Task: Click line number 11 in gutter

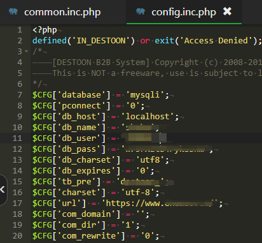Action: pyautogui.click(x=17, y=138)
